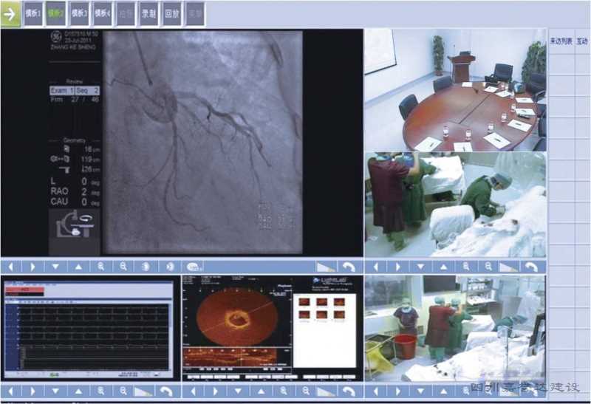Zoom in on the angiography image panel

pyautogui.click(x=101, y=267)
